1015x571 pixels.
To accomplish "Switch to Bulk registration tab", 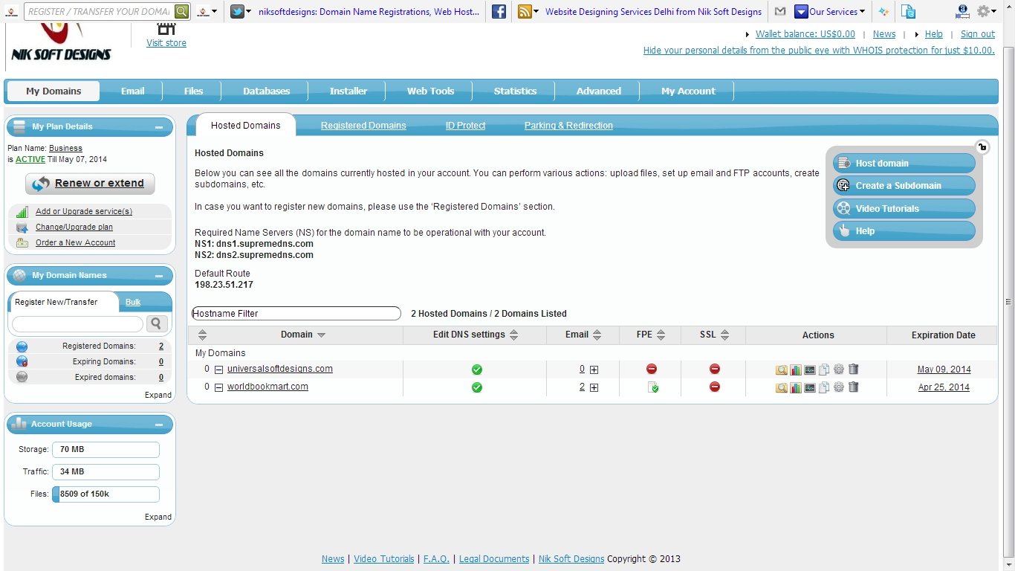I will click(x=133, y=303).
